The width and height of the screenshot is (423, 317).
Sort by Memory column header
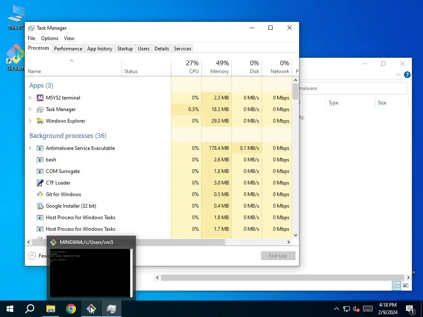tap(216, 67)
